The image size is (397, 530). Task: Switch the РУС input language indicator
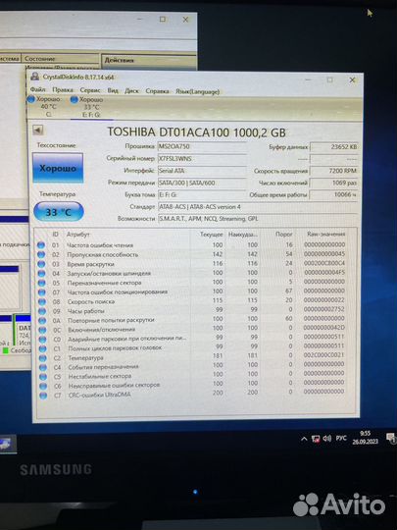click(x=341, y=438)
